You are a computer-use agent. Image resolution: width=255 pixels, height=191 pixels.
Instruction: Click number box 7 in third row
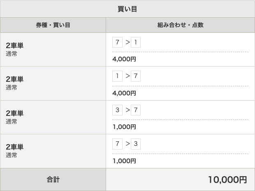(136, 110)
